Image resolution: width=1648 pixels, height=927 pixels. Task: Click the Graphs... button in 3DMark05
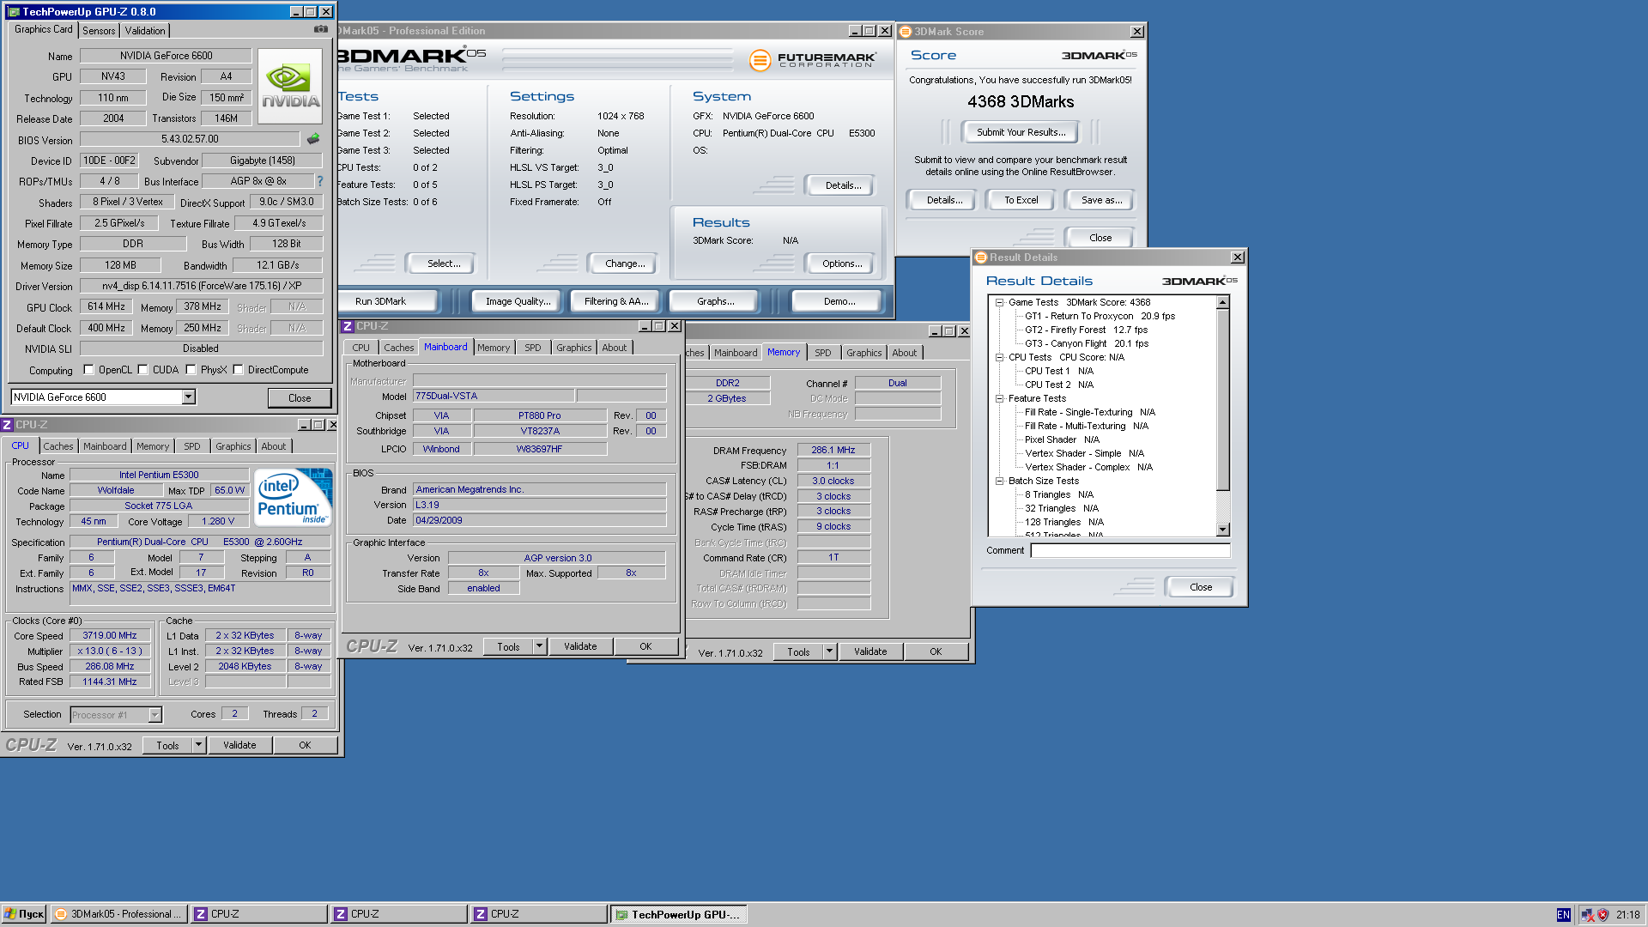715,301
